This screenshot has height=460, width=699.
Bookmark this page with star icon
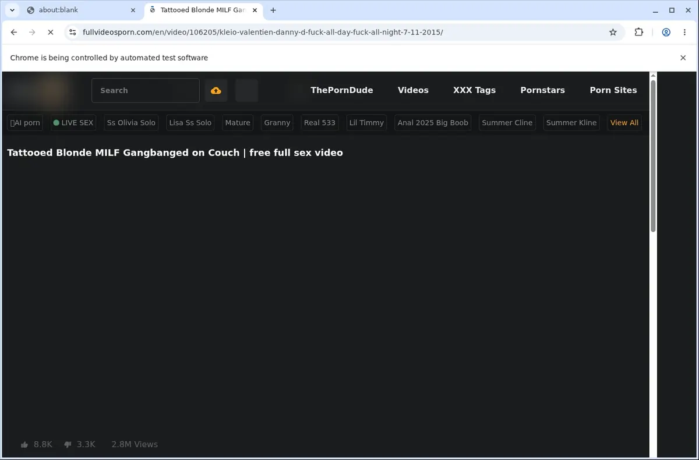613,32
